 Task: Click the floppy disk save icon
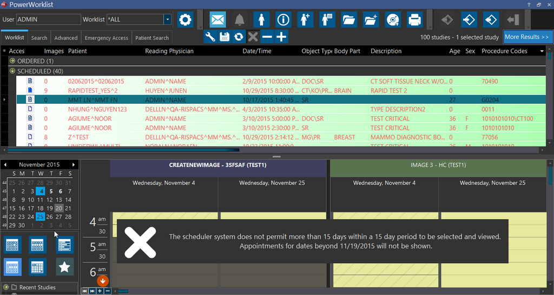click(x=225, y=37)
